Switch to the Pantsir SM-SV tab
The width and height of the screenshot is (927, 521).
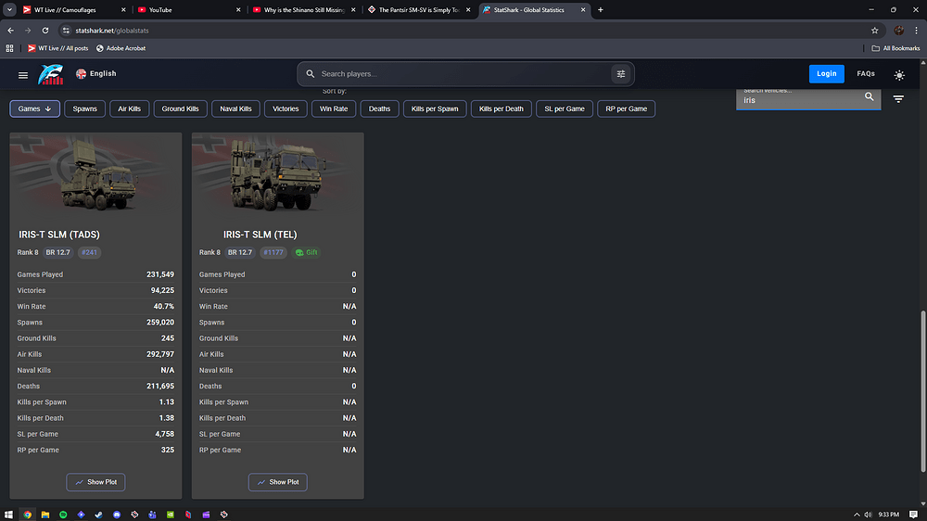pyautogui.click(x=419, y=10)
